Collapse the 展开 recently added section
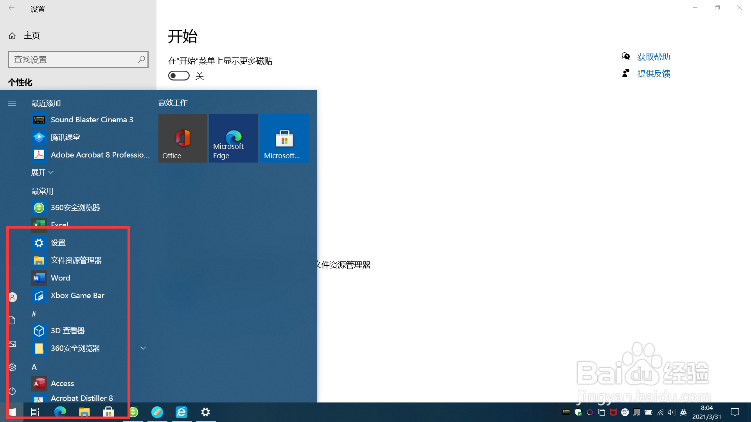The height and width of the screenshot is (422, 751). [42, 172]
